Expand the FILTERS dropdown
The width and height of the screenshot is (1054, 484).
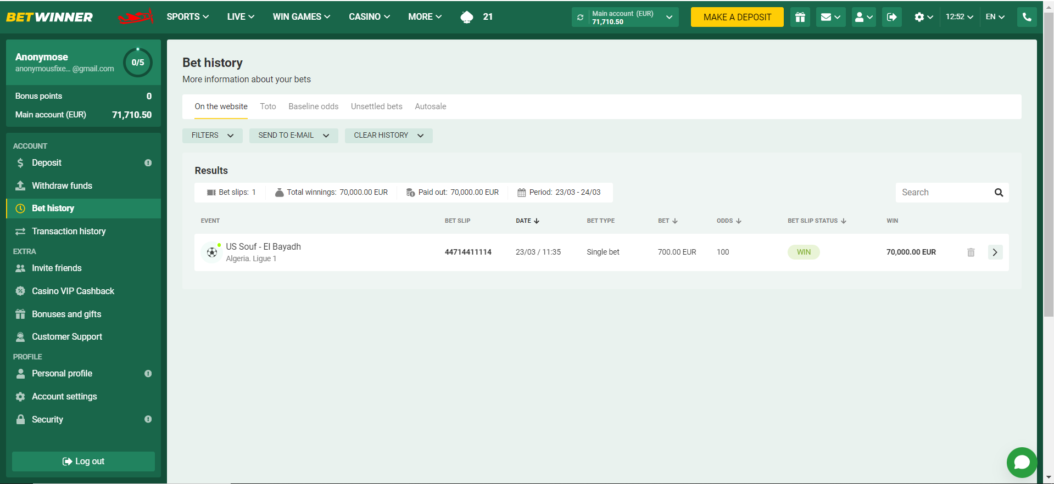pos(212,136)
